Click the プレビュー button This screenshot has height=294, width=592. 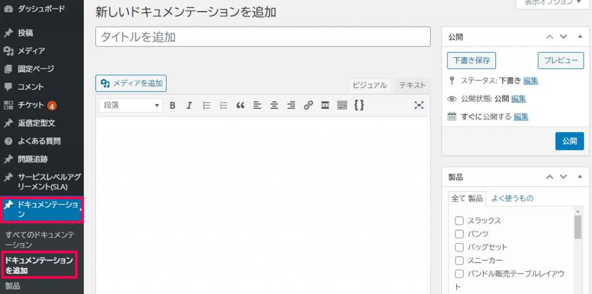click(561, 60)
